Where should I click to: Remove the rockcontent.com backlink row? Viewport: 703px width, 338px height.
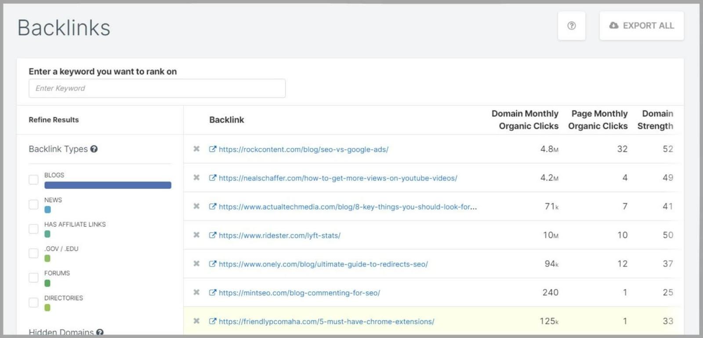pos(196,149)
